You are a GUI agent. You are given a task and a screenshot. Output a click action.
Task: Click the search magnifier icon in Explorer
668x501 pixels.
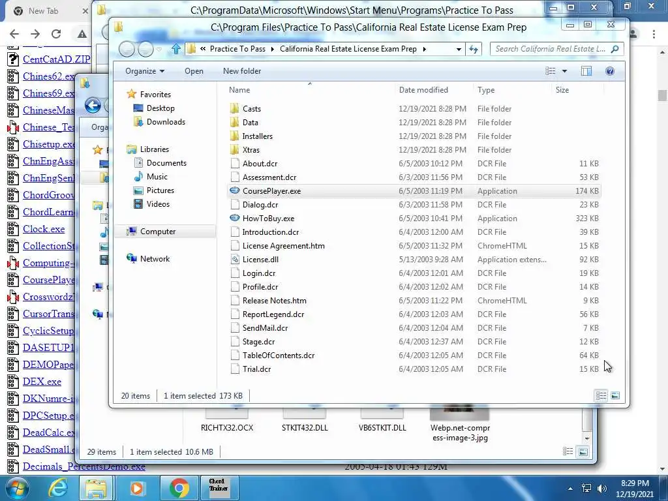click(615, 49)
